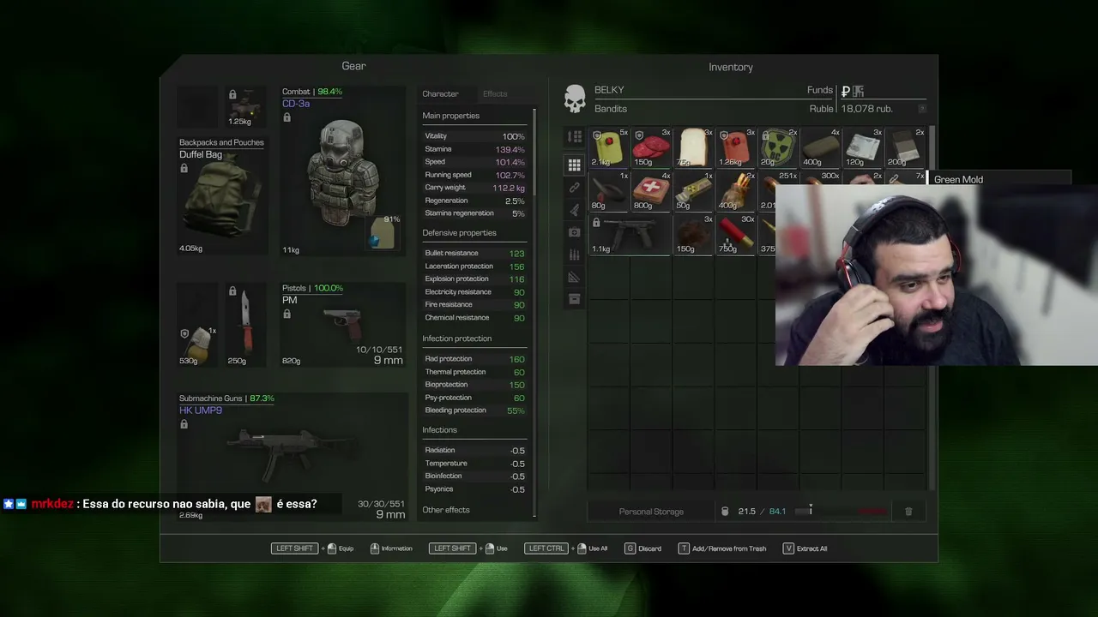The width and height of the screenshot is (1098, 617).
Task: Select the 1.25kg headgear device slot
Action: 246,107
